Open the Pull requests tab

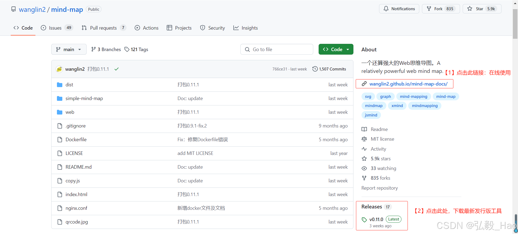click(x=104, y=28)
